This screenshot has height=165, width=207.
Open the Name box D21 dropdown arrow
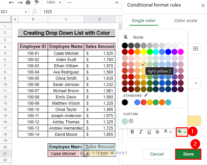click(26, 12)
